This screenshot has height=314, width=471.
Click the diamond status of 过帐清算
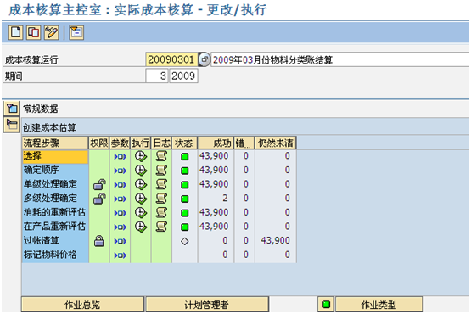click(x=185, y=241)
